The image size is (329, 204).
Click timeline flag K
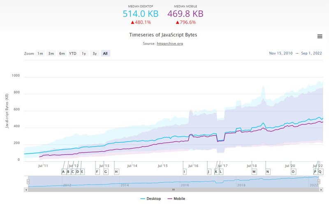point(216,172)
